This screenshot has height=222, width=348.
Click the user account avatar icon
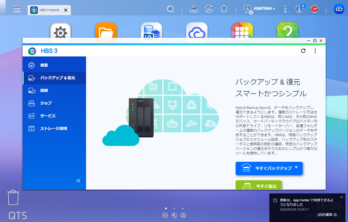tap(247, 9)
